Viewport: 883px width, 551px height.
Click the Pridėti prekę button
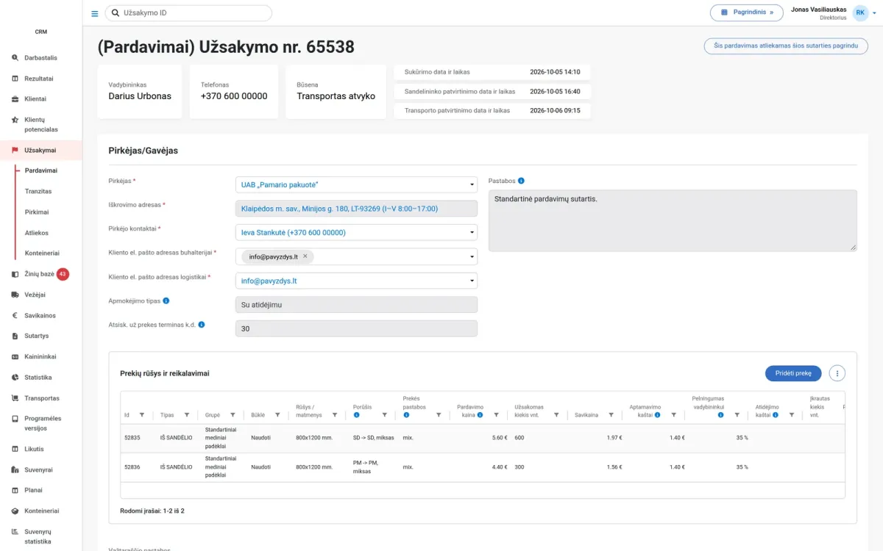tap(793, 373)
